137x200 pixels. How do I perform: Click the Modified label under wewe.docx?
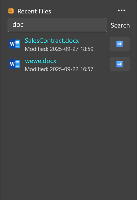(37, 69)
